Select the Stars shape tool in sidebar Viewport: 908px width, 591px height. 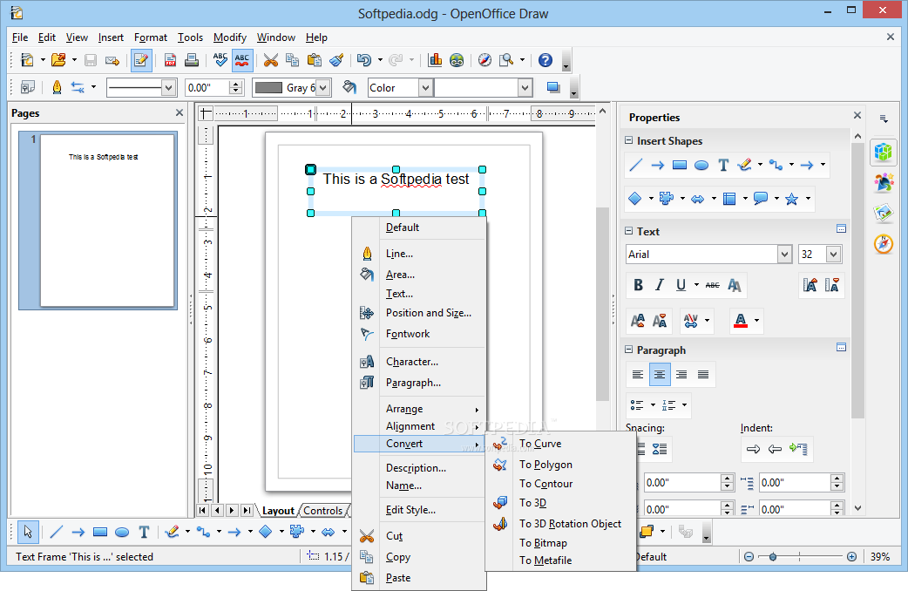pyautogui.click(x=791, y=200)
